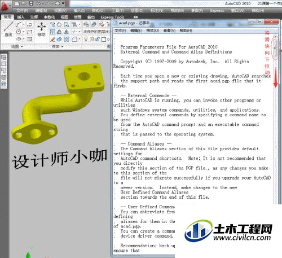Click text line '-- External Commands --' in Notepad

coord(148,95)
